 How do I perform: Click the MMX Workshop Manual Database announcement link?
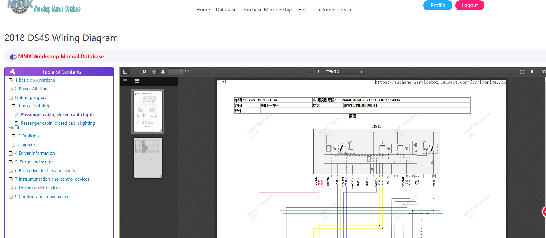(61, 57)
